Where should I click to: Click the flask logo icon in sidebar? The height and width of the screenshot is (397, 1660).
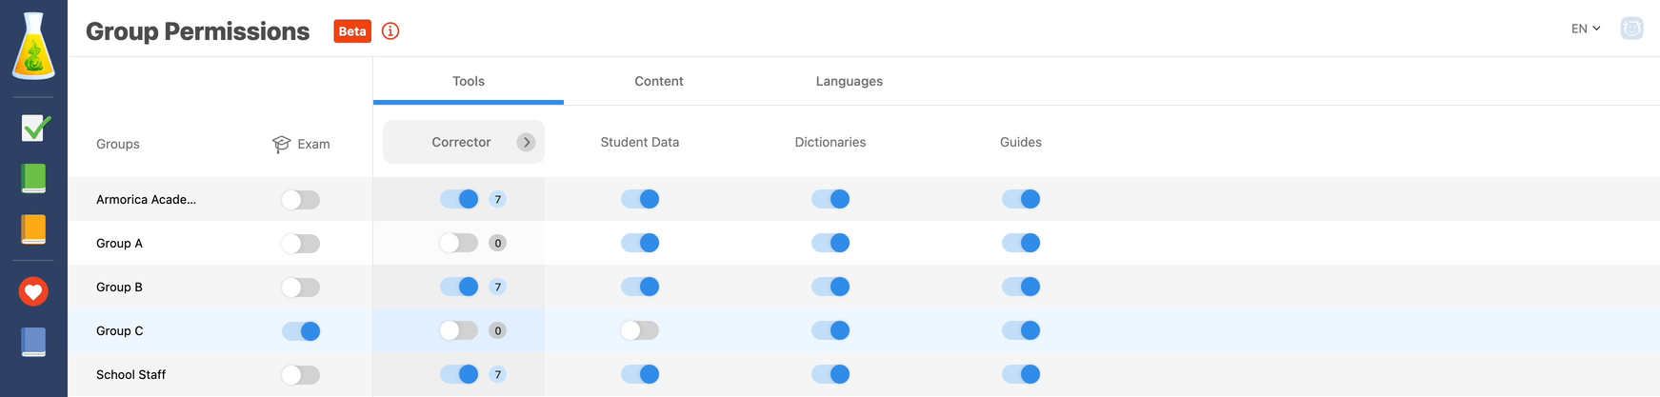(33, 46)
